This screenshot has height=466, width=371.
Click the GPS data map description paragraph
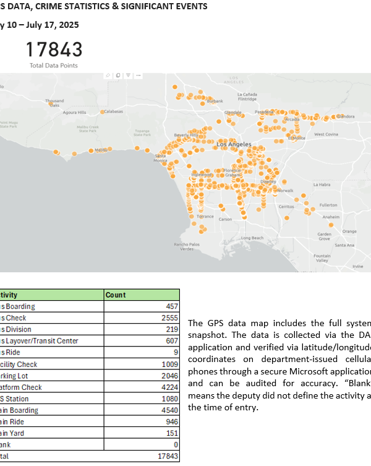click(278, 364)
